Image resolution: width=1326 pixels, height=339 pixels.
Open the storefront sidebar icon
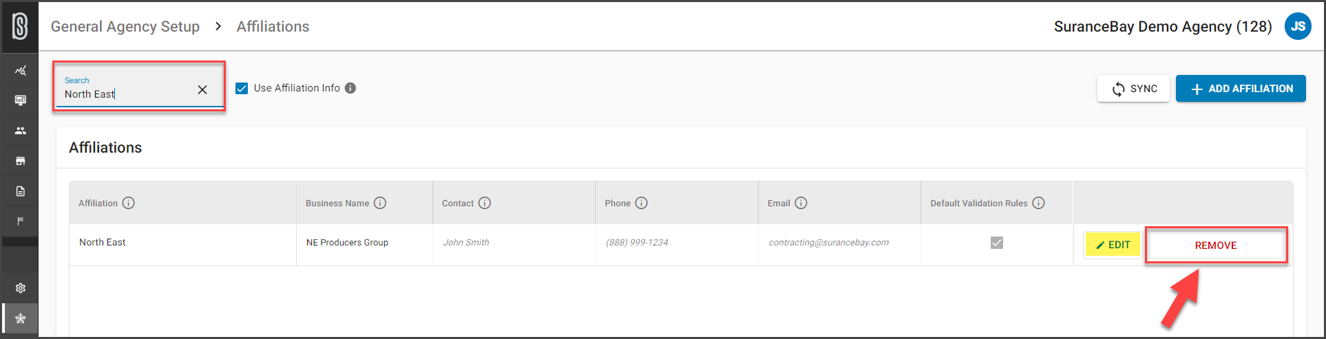click(21, 161)
